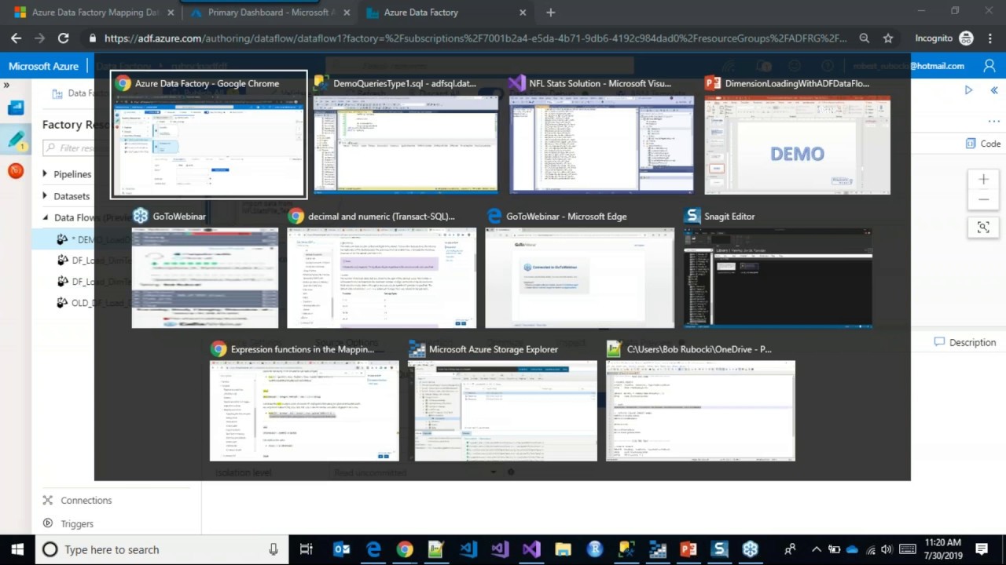Viewport: 1006px width, 565px height.
Task: Switch to the GoToWebinar snowflake-icon window
Action: tap(205, 269)
